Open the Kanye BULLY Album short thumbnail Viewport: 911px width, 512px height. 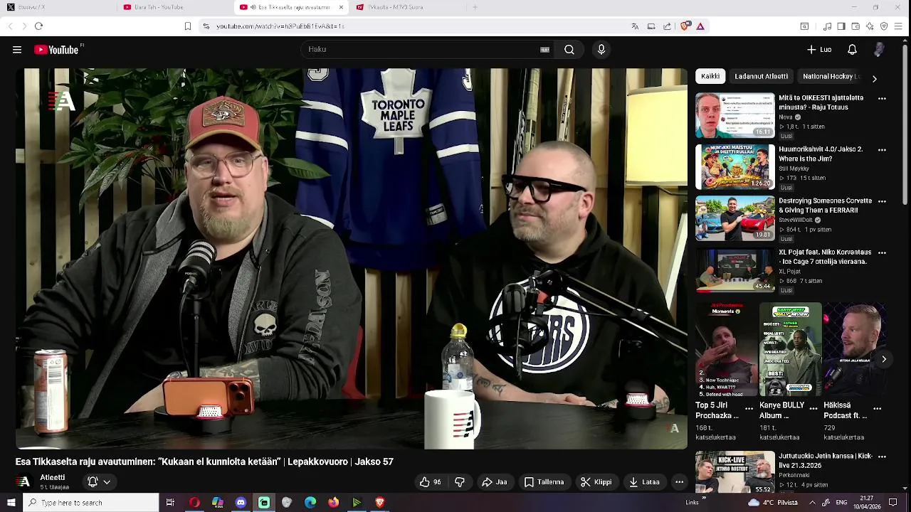pos(791,350)
